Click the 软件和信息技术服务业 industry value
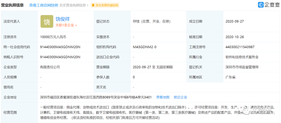The image size is (281, 123). [242, 57]
